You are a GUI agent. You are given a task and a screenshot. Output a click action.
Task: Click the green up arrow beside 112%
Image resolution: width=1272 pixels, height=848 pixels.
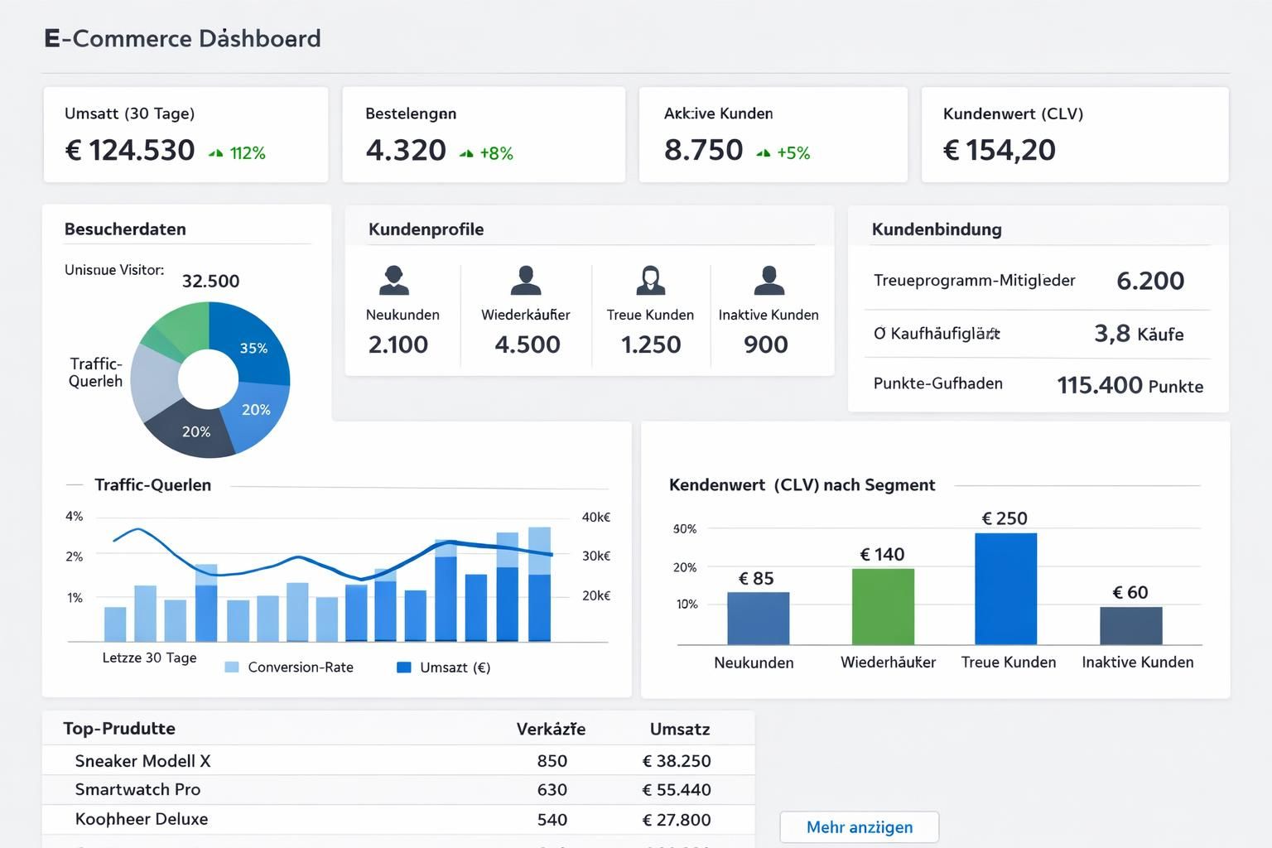[x=216, y=153]
